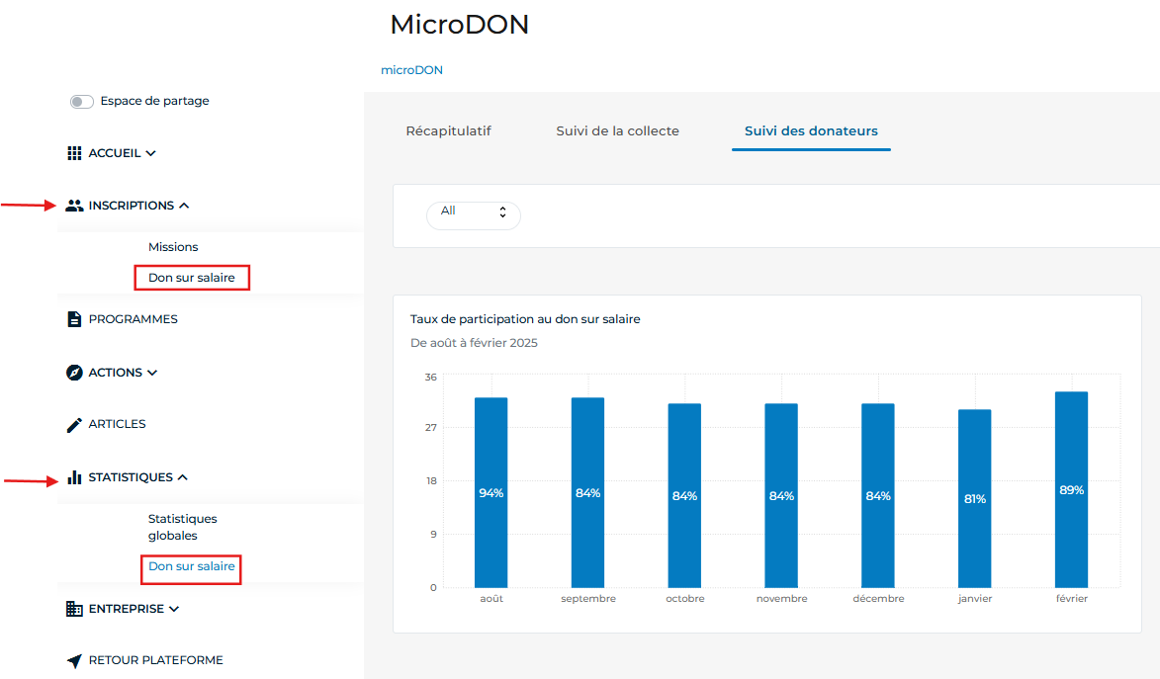Click the 'Taux de participation au don sur salaire' title
The height and width of the screenshot is (679, 1160).
coord(525,319)
